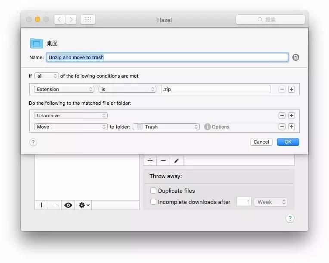Click the eye preview icon under folders list
Screen dimensions: 329x263
[x=68, y=205]
